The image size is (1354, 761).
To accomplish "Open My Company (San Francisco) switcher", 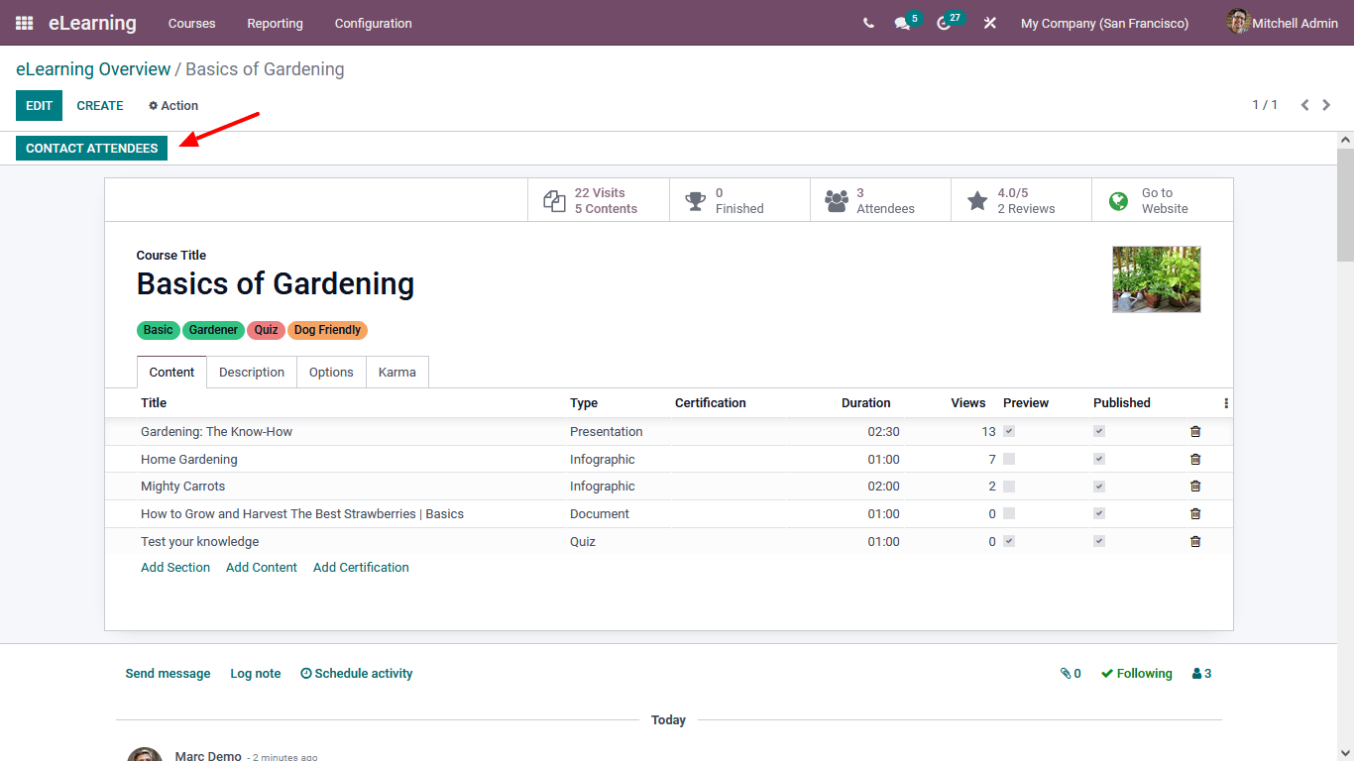I will (x=1104, y=23).
